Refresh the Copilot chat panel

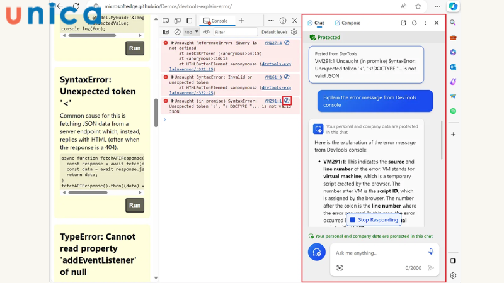point(415,23)
